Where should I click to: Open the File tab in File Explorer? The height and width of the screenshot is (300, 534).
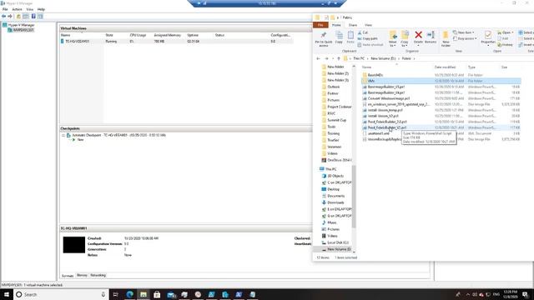[320, 25]
